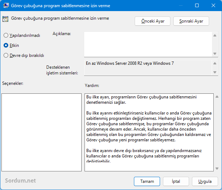Go to Önceki Ayar

[153, 21]
